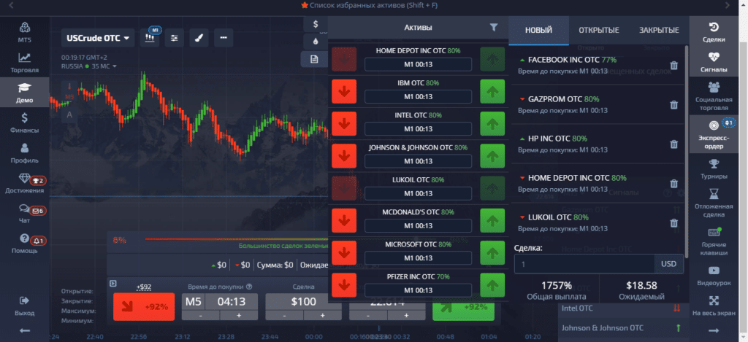Toggle INTEL OTC red down arrow
Viewport: 748px width, 342px height.
point(343,125)
